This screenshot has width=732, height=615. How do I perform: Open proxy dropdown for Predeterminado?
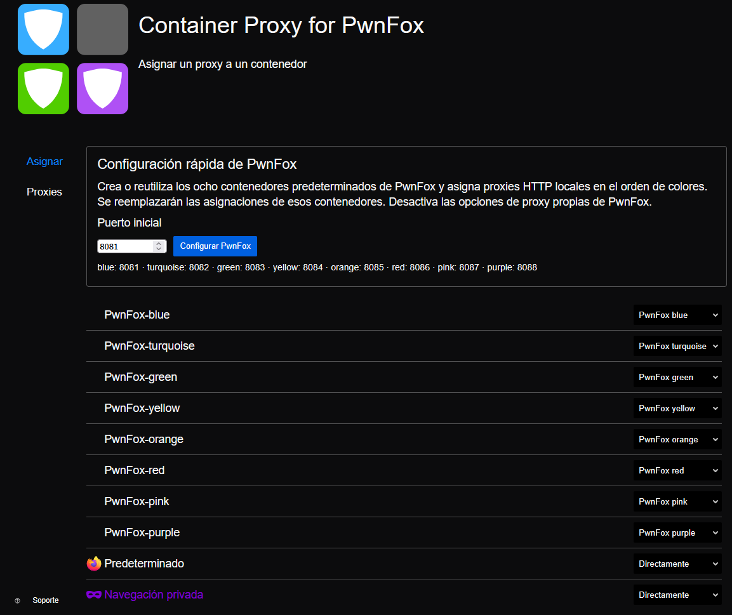677,564
